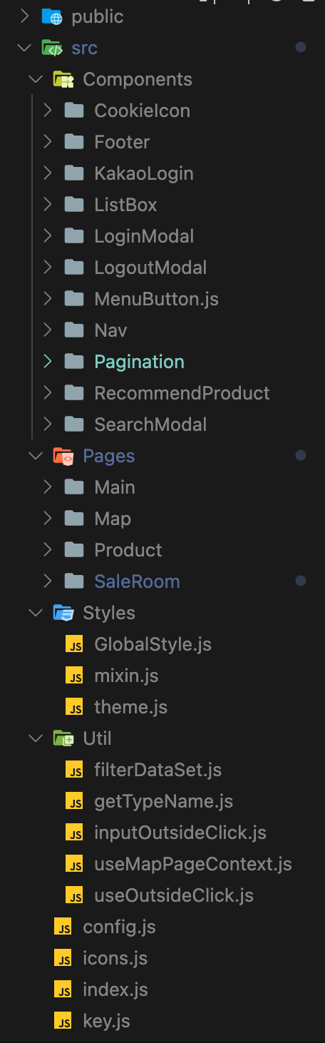Click the modified dot next to SaleRoom
Screen dimensions: 325x1043
tap(300, 581)
